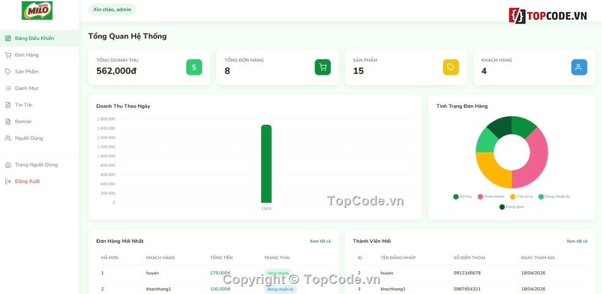Toggle the pink Hoàn thành legend swatch
The width and height of the screenshot is (602, 294).
(x=480, y=196)
